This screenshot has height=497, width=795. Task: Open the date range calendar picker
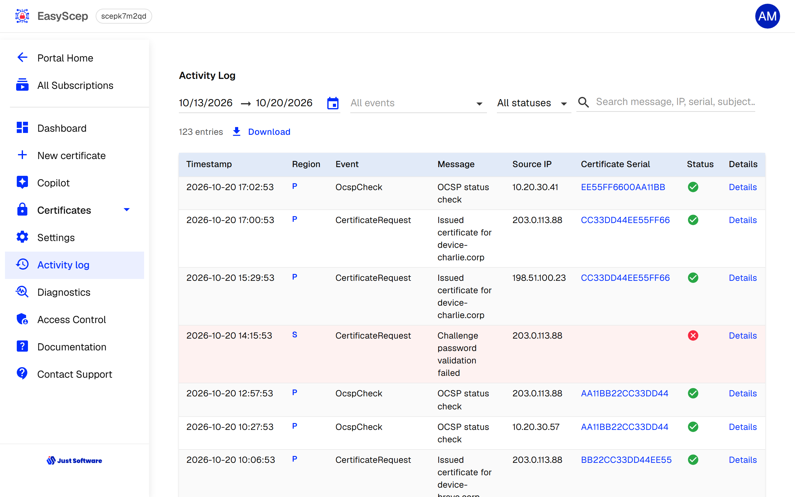333,103
